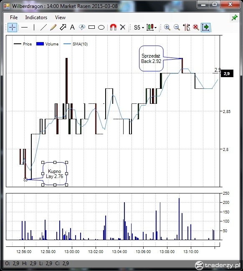Toggle the green arrow auto-scroll button
This screenshot has height=271, width=243.
point(205,27)
